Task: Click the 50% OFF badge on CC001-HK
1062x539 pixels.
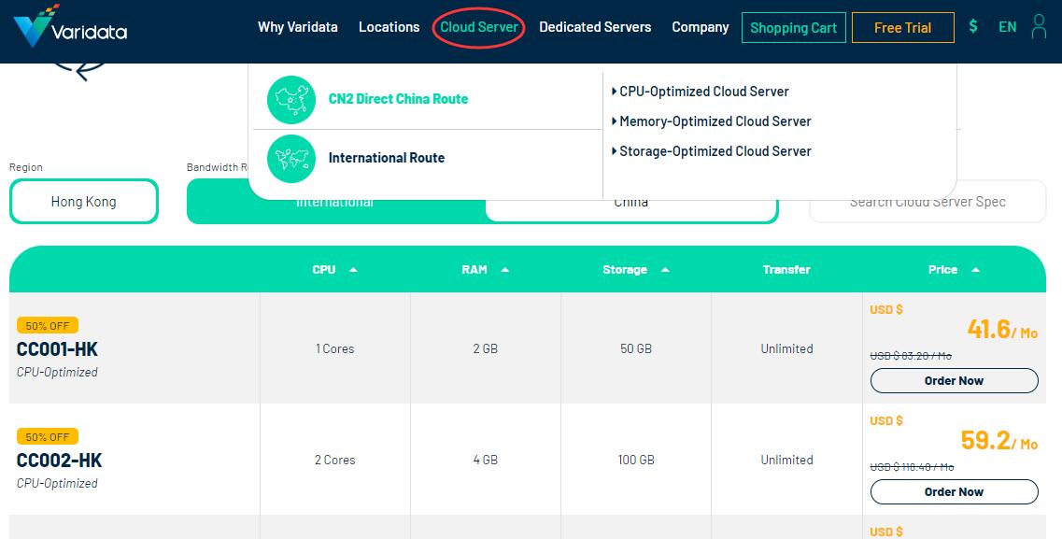Action: pos(48,326)
